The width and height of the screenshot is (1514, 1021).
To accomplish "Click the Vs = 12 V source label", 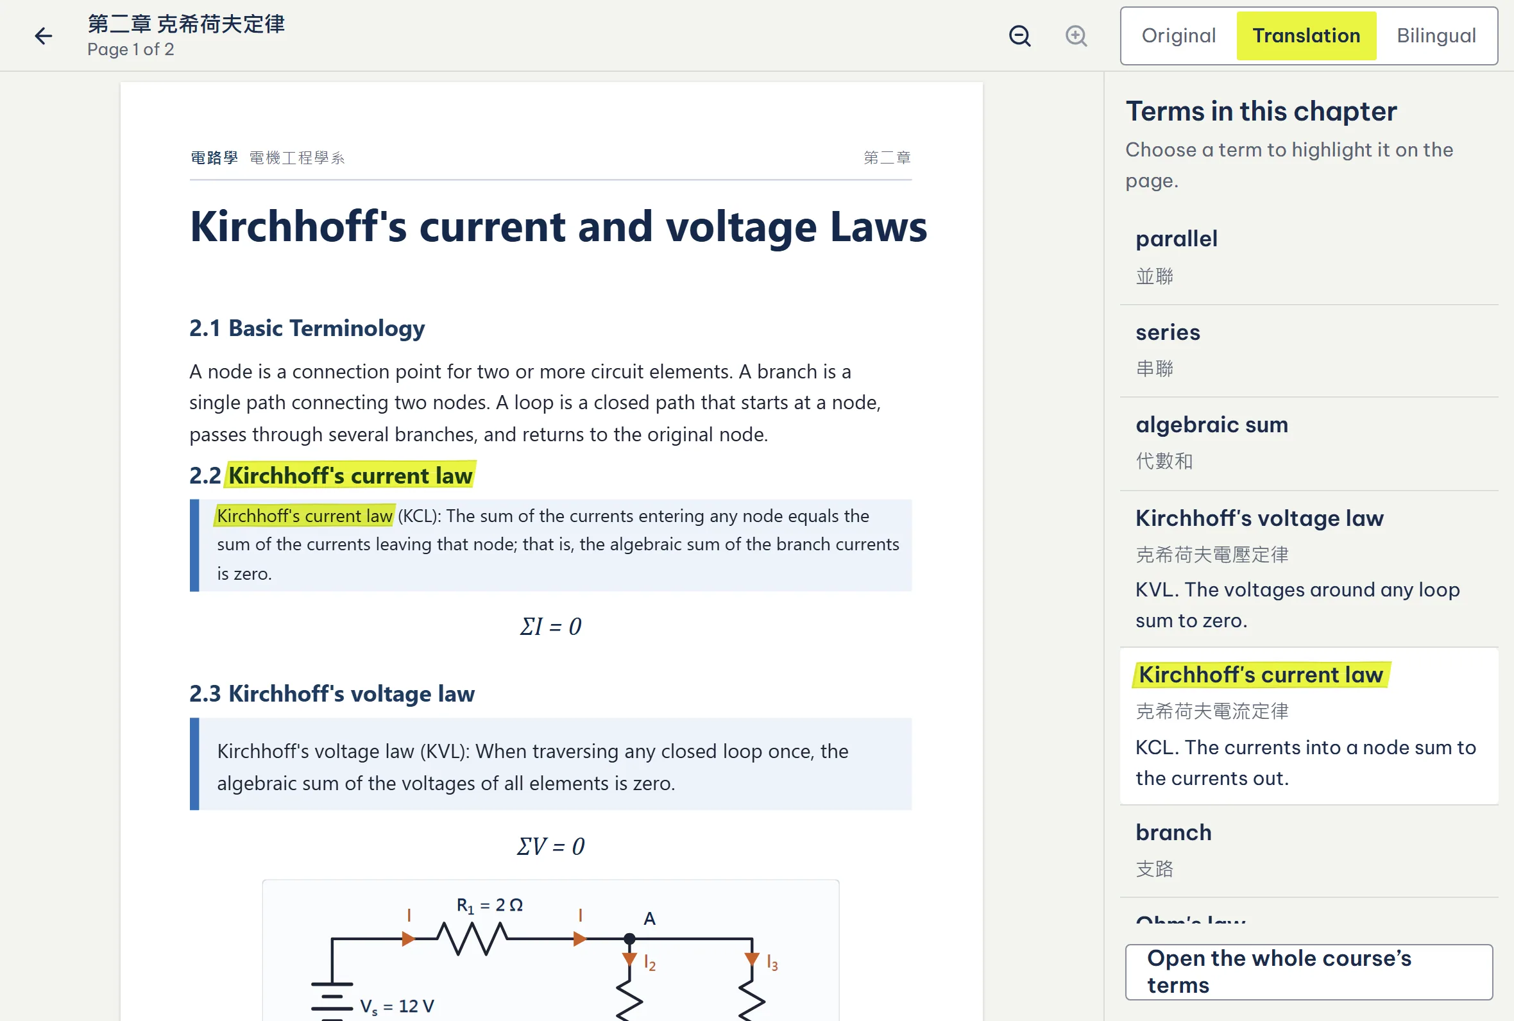I will (396, 1007).
